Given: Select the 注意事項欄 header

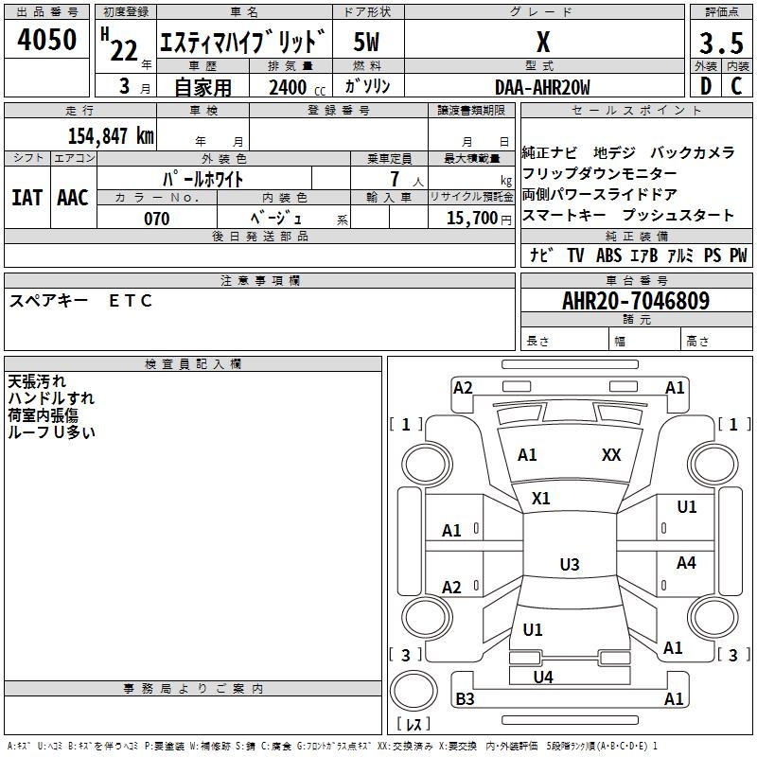Looking at the screenshot, I should point(259,280).
